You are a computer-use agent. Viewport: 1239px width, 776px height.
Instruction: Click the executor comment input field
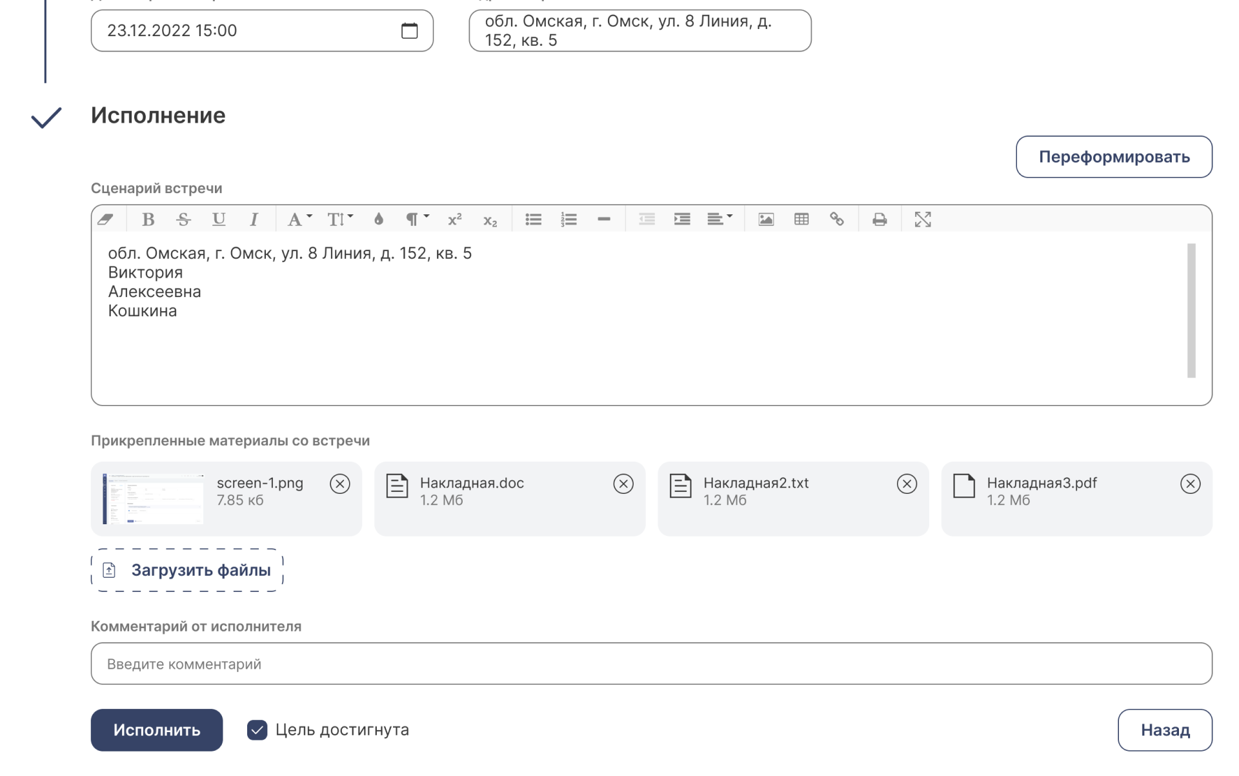pyautogui.click(x=651, y=664)
